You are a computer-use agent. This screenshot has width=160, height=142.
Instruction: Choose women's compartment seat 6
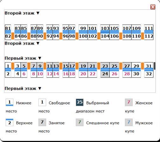point(24,74)
